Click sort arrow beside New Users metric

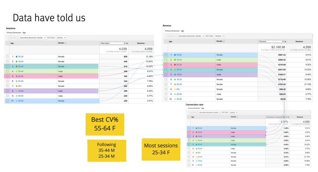click(x=127, y=43)
